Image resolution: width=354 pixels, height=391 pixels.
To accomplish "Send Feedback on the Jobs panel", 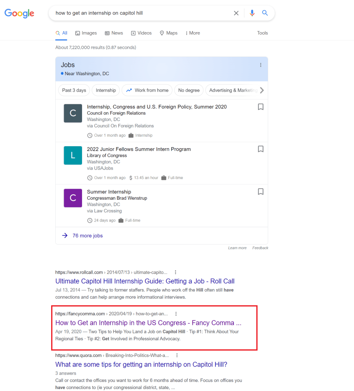I will click(x=260, y=247).
